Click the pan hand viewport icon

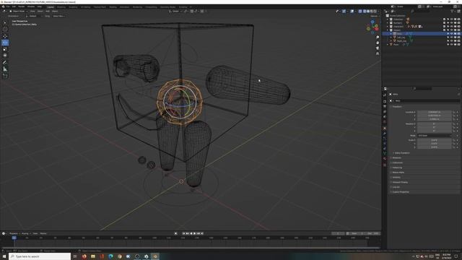378,43
